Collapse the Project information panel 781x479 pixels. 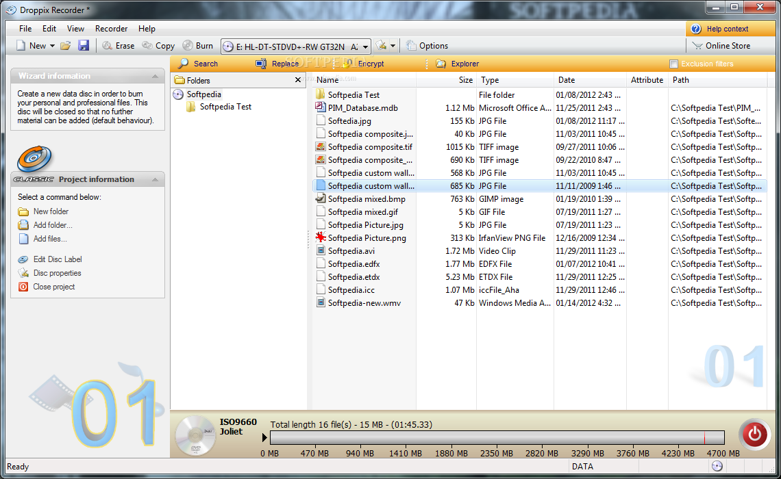coord(155,179)
